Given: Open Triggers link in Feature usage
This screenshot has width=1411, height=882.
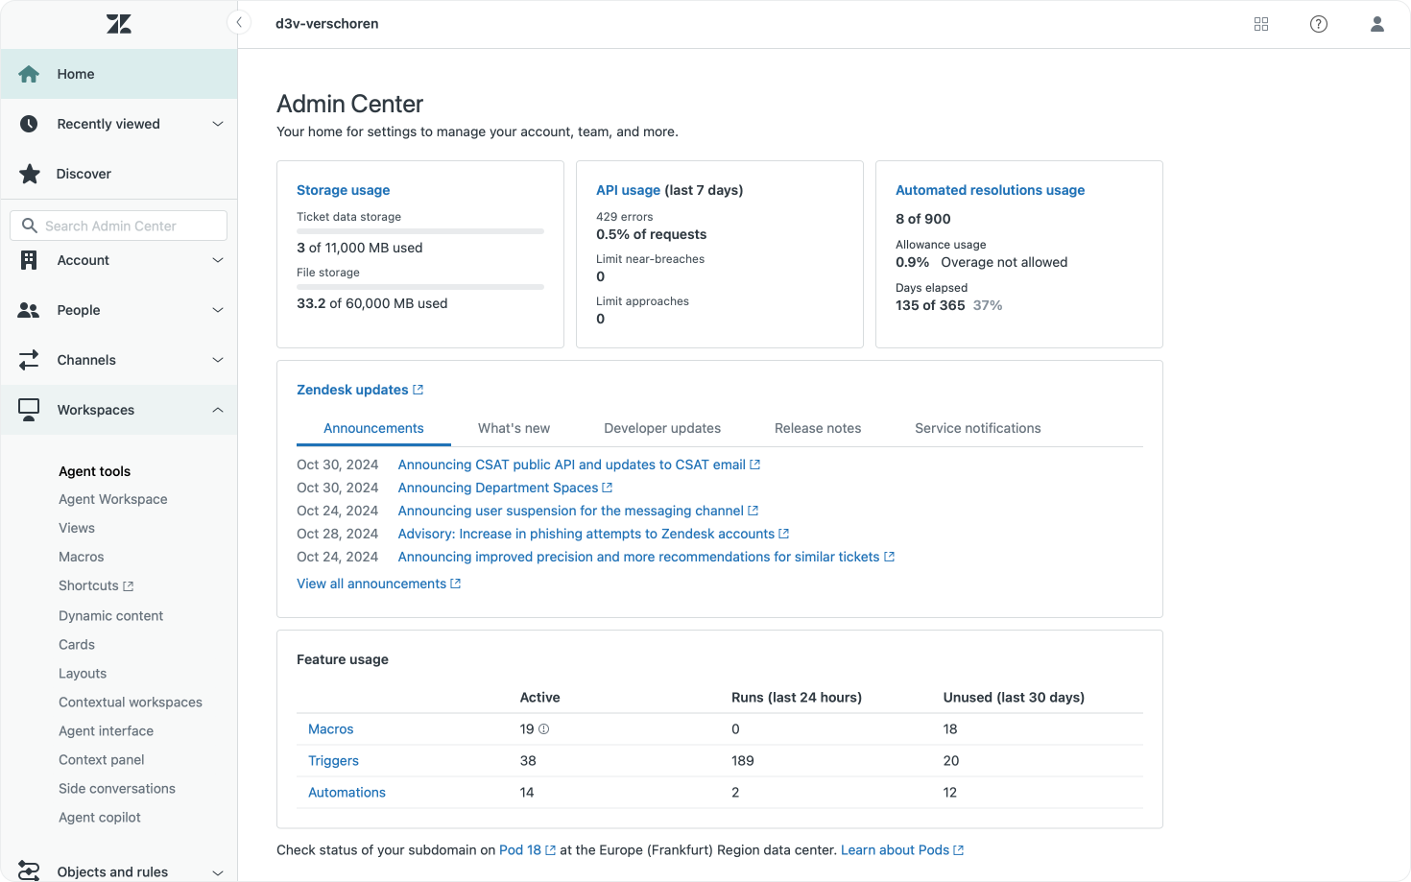Looking at the screenshot, I should 333,761.
